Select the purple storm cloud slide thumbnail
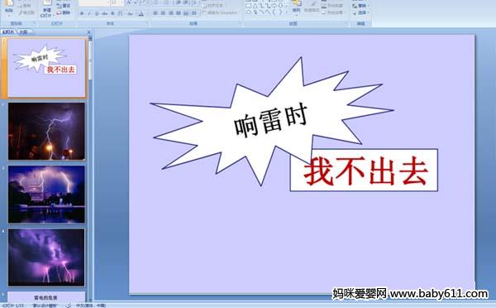496x308 pixels. tap(46, 257)
